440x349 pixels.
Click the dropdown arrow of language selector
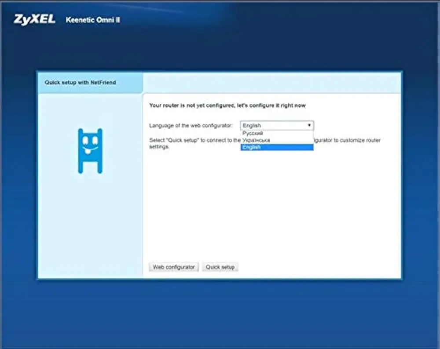309,125
